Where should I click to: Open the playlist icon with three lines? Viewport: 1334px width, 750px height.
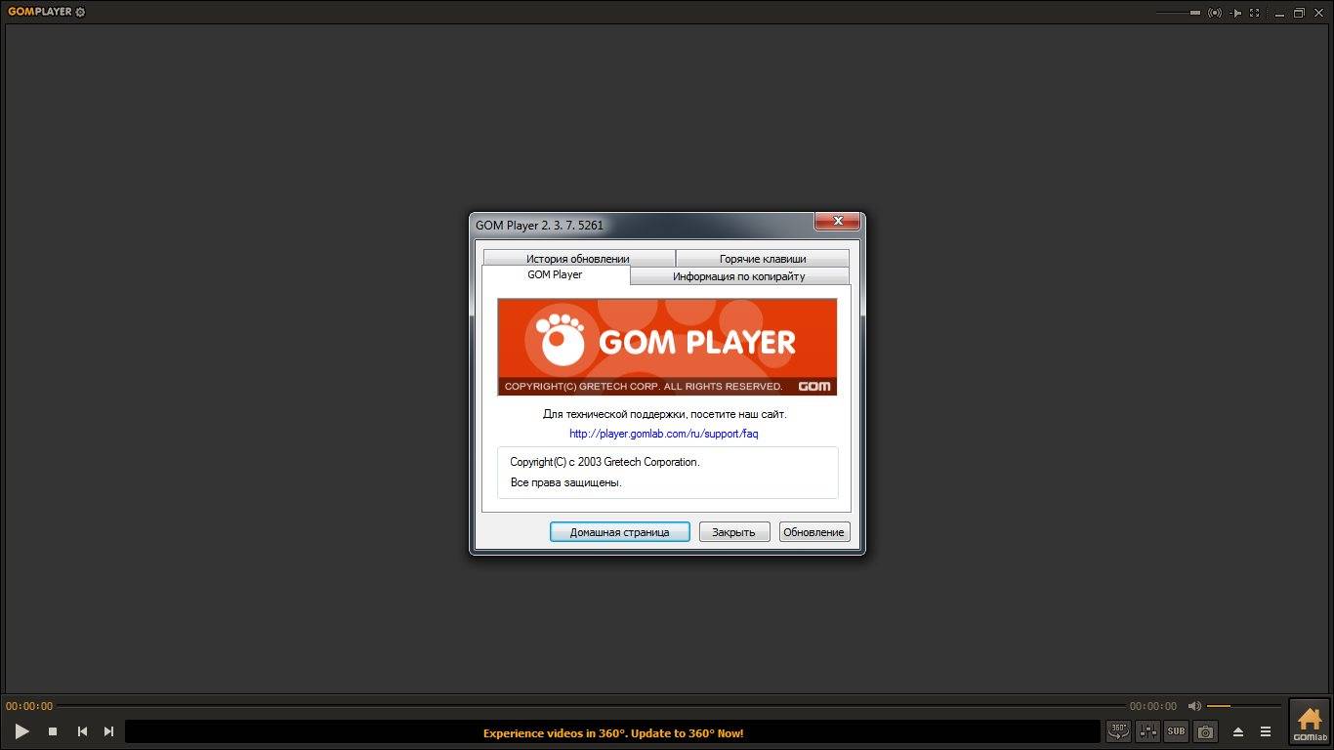(1266, 731)
